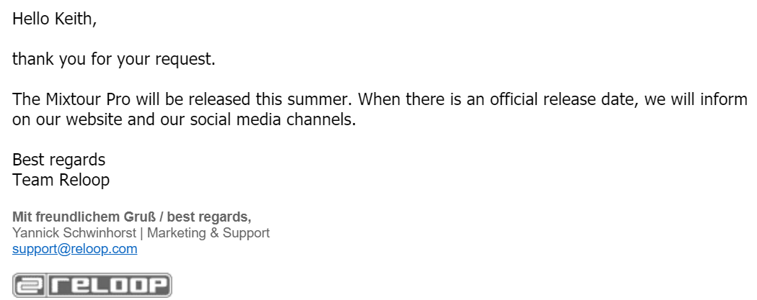Click the word "summer" in the message
Image resolution: width=757 pixels, height=300 pixels.
tap(317, 99)
